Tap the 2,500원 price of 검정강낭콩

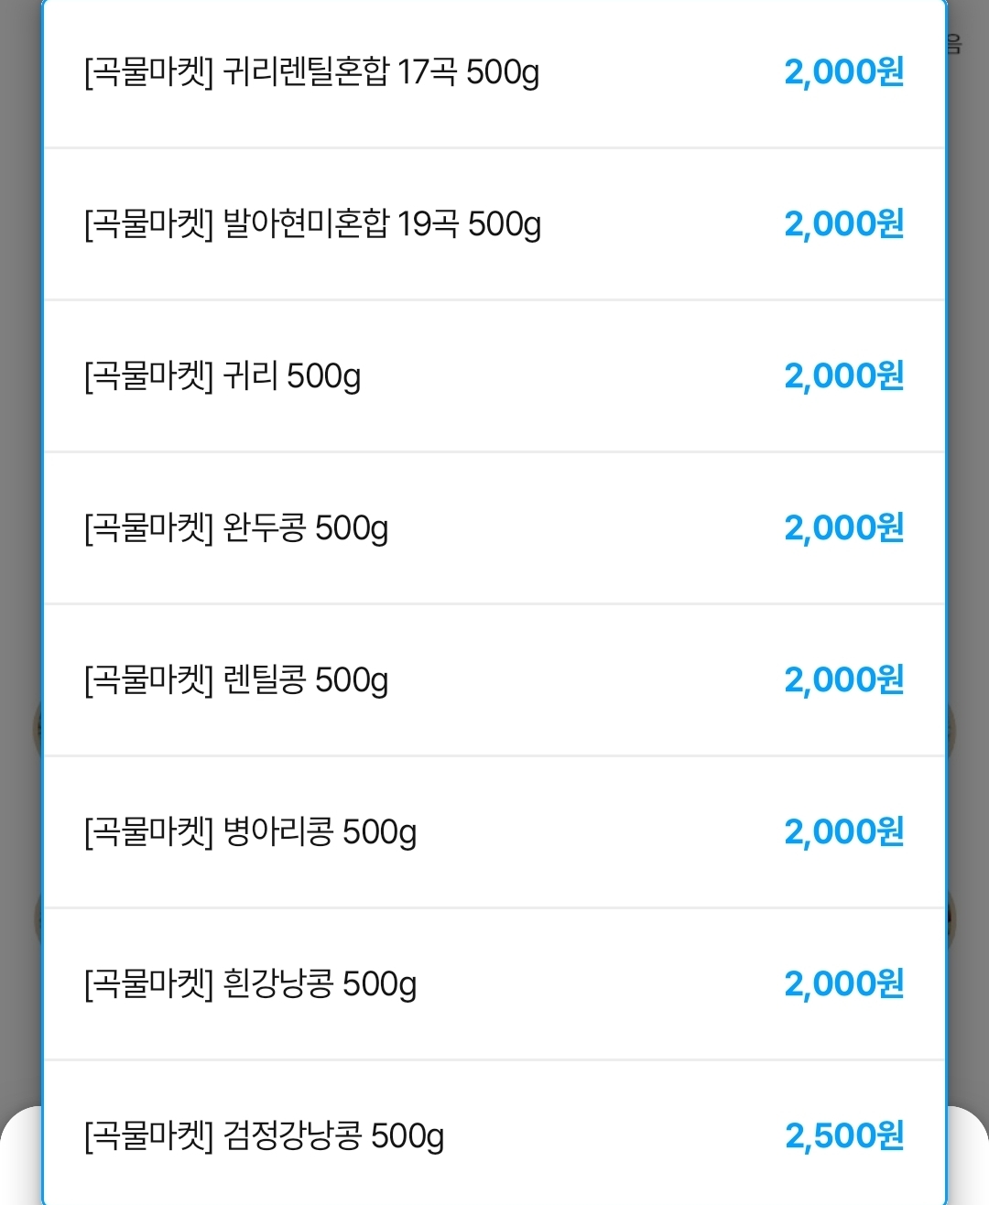(x=844, y=1135)
